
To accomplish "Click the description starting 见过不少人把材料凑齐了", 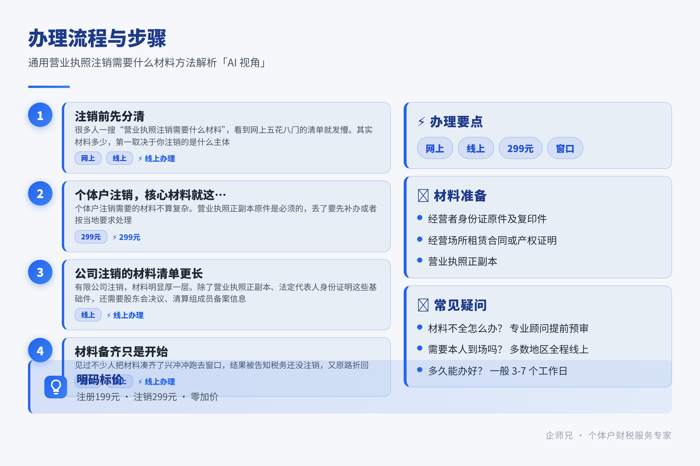I will point(222,365).
